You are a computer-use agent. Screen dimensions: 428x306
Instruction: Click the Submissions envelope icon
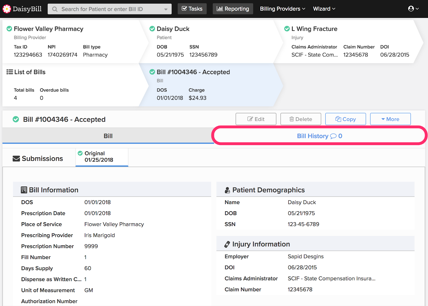click(16, 159)
